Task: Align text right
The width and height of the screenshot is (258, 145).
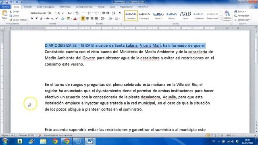Action: pos(92,19)
